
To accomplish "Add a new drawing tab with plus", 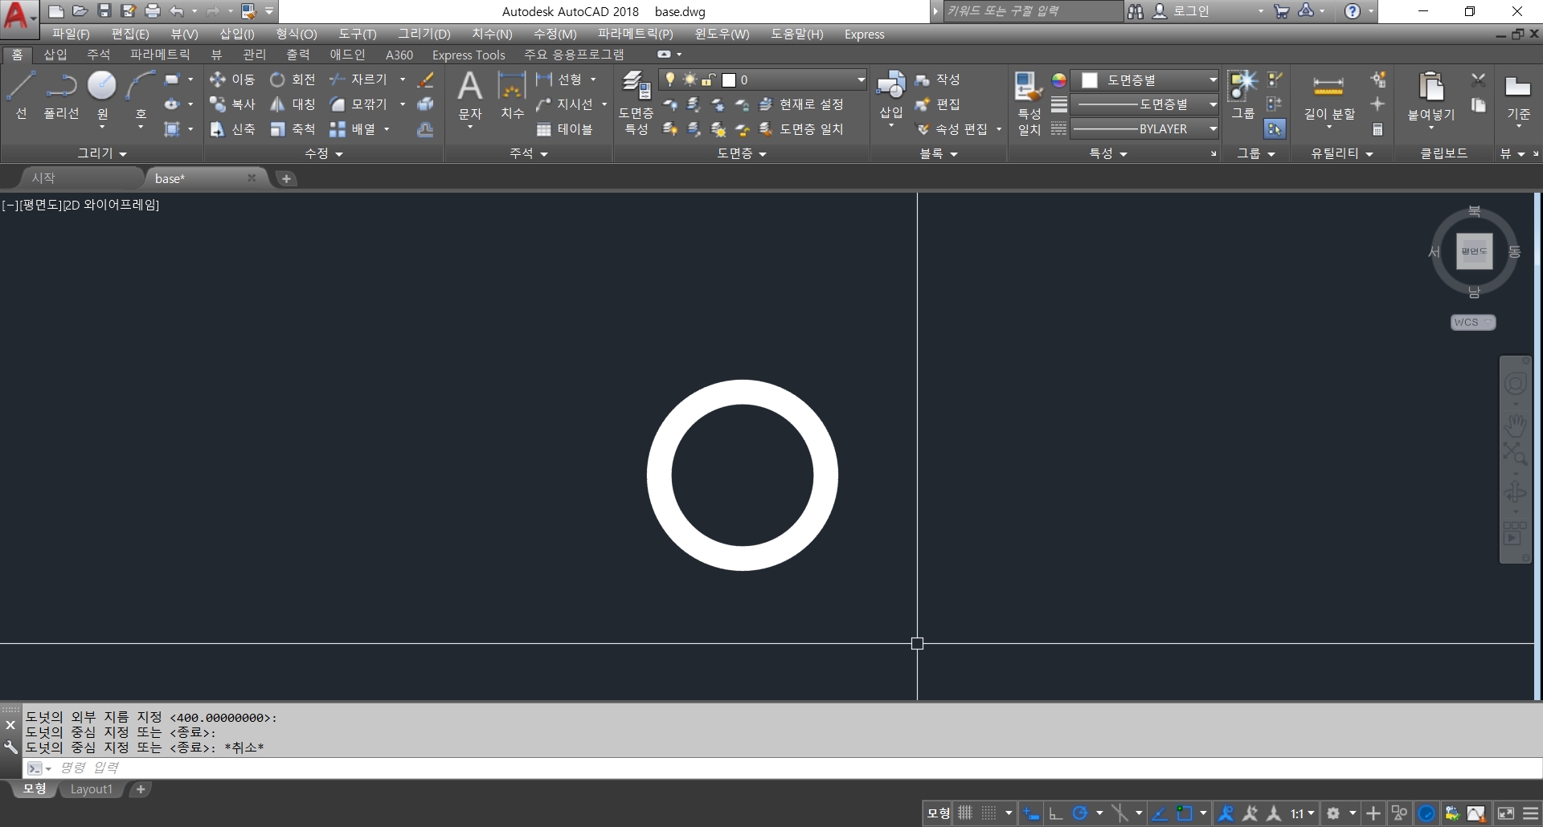I will pyautogui.click(x=286, y=178).
